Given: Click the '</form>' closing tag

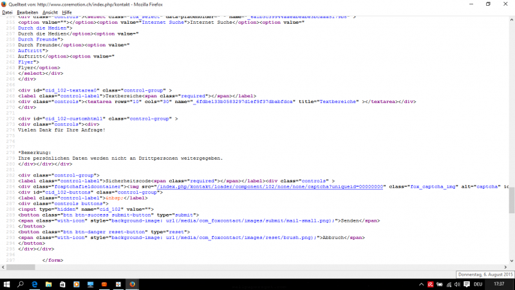Looking at the screenshot, I should tap(53, 260).
